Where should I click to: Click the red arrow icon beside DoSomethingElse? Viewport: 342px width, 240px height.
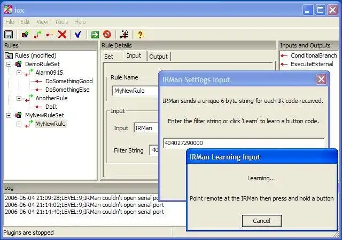coord(38,90)
